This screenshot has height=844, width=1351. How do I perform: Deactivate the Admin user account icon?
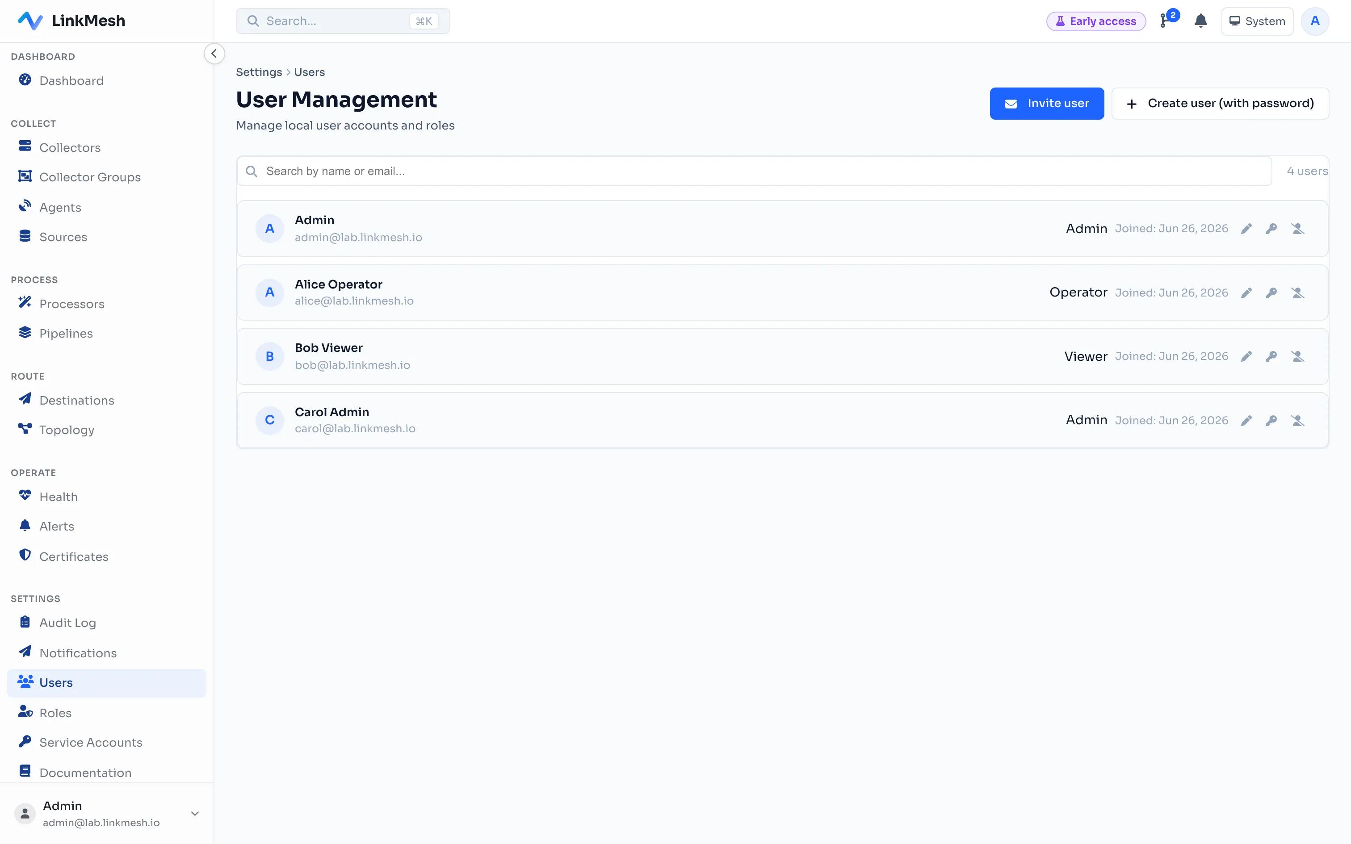[1297, 229]
